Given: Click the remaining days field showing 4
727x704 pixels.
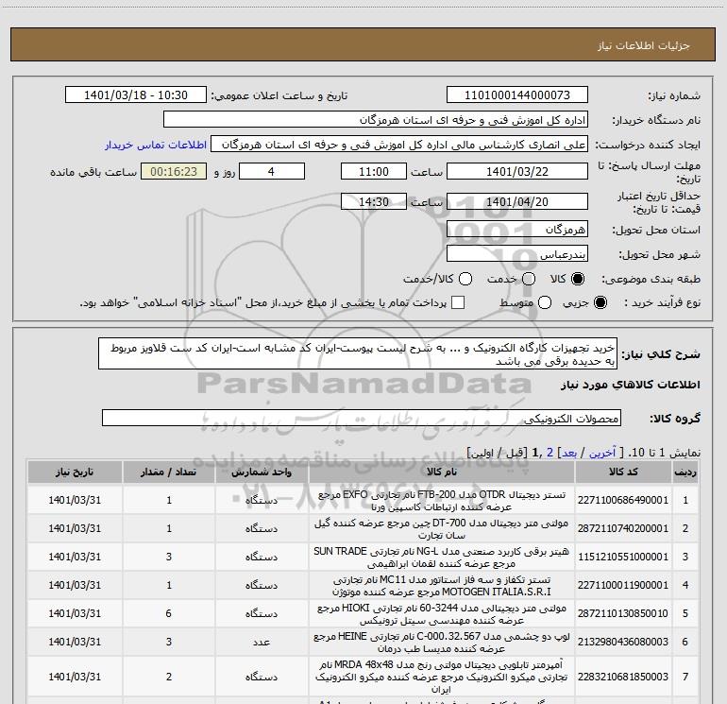Looking at the screenshot, I should tap(272, 171).
